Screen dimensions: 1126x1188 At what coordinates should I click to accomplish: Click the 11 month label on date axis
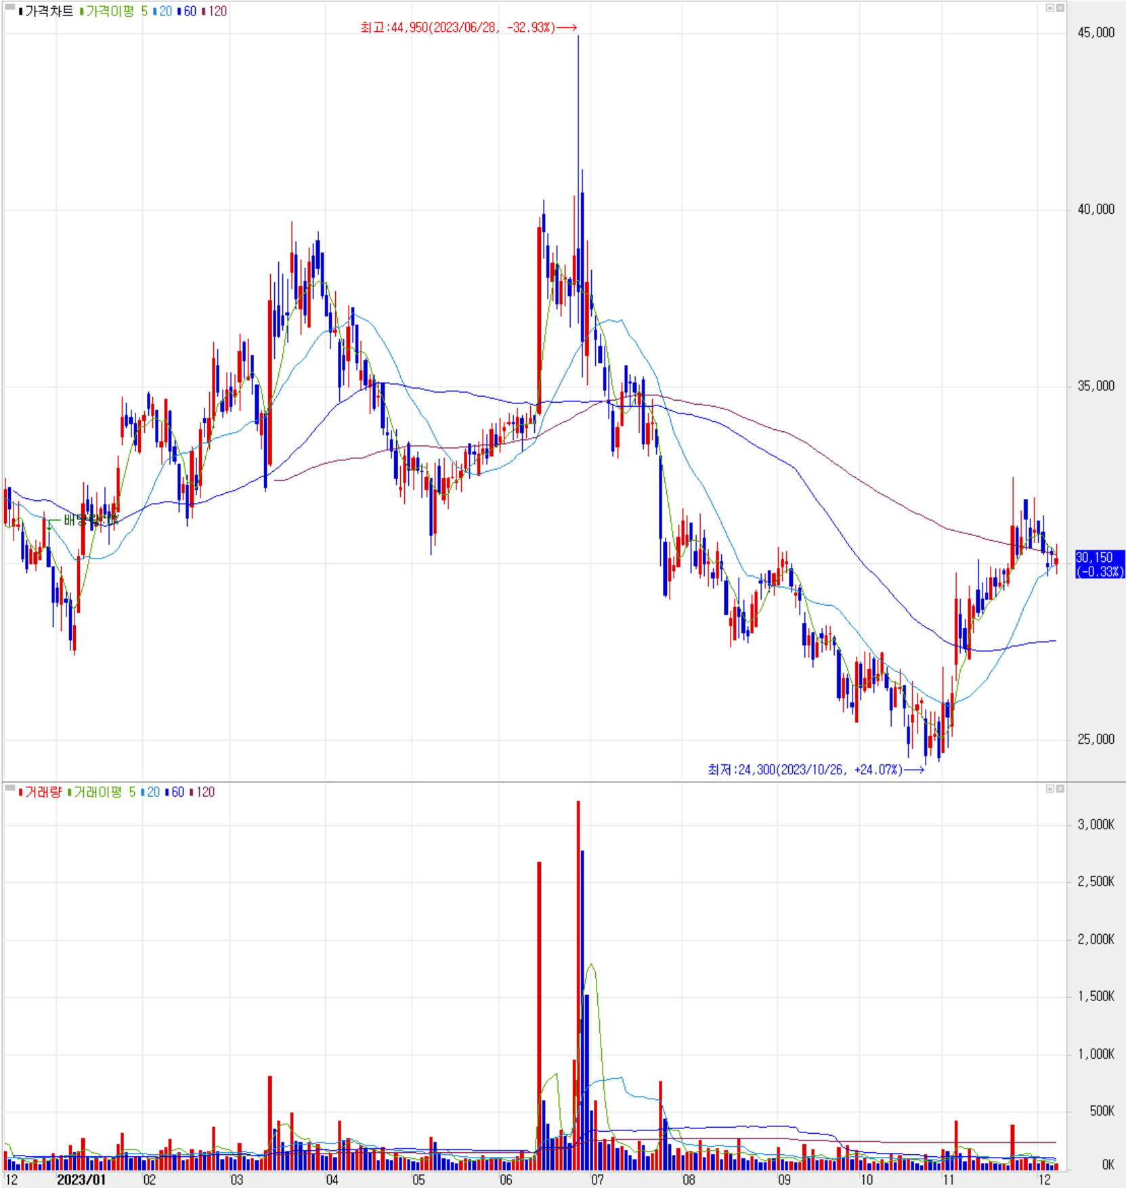click(x=949, y=1180)
